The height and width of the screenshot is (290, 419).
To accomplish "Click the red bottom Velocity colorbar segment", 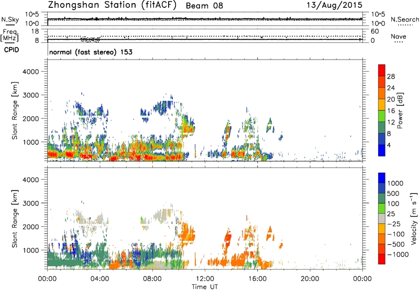I will pos(382,259).
